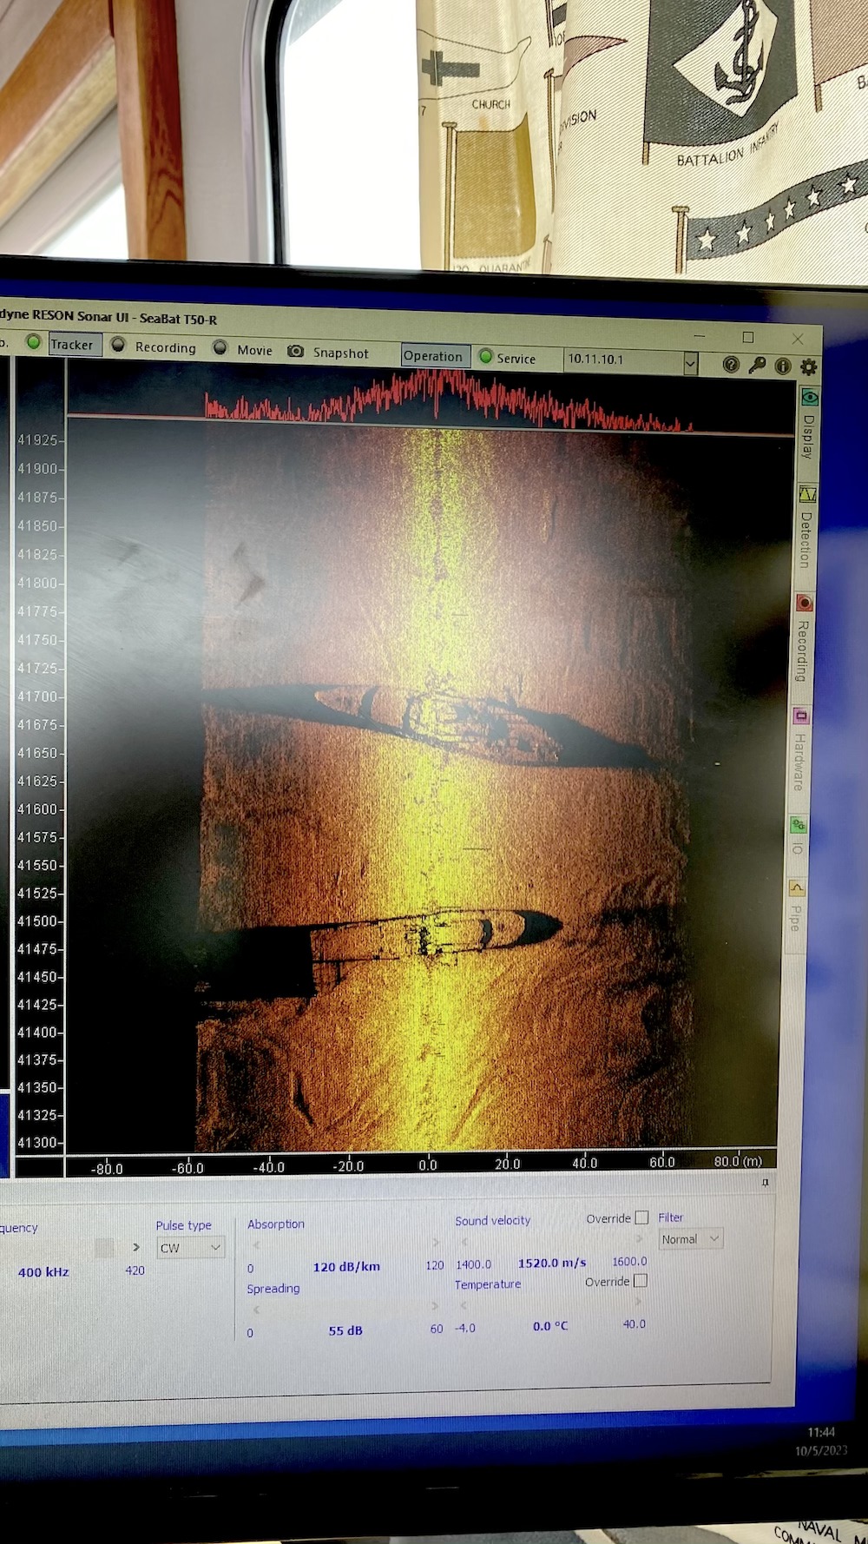Click the 55 dB spreading value
Image resolution: width=868 pixels, height=1544 pixels.
[345, 1330]
